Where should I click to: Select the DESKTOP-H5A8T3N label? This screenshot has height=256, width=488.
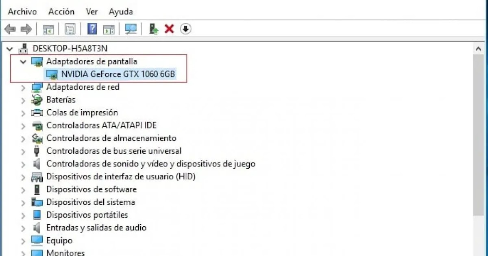coord(70,48)
